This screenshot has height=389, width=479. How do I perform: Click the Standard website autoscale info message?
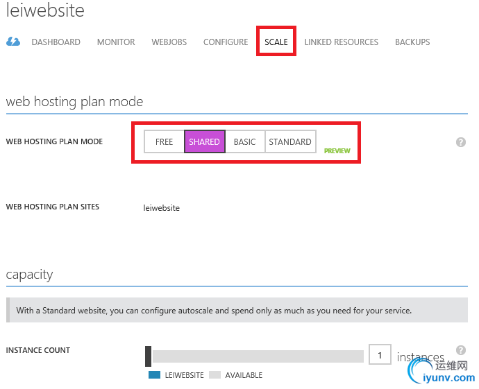tap(237, 310)
